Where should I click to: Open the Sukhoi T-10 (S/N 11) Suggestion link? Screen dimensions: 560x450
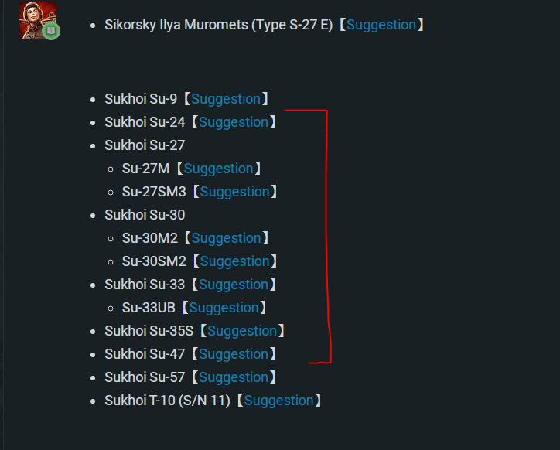pos(278,401)
